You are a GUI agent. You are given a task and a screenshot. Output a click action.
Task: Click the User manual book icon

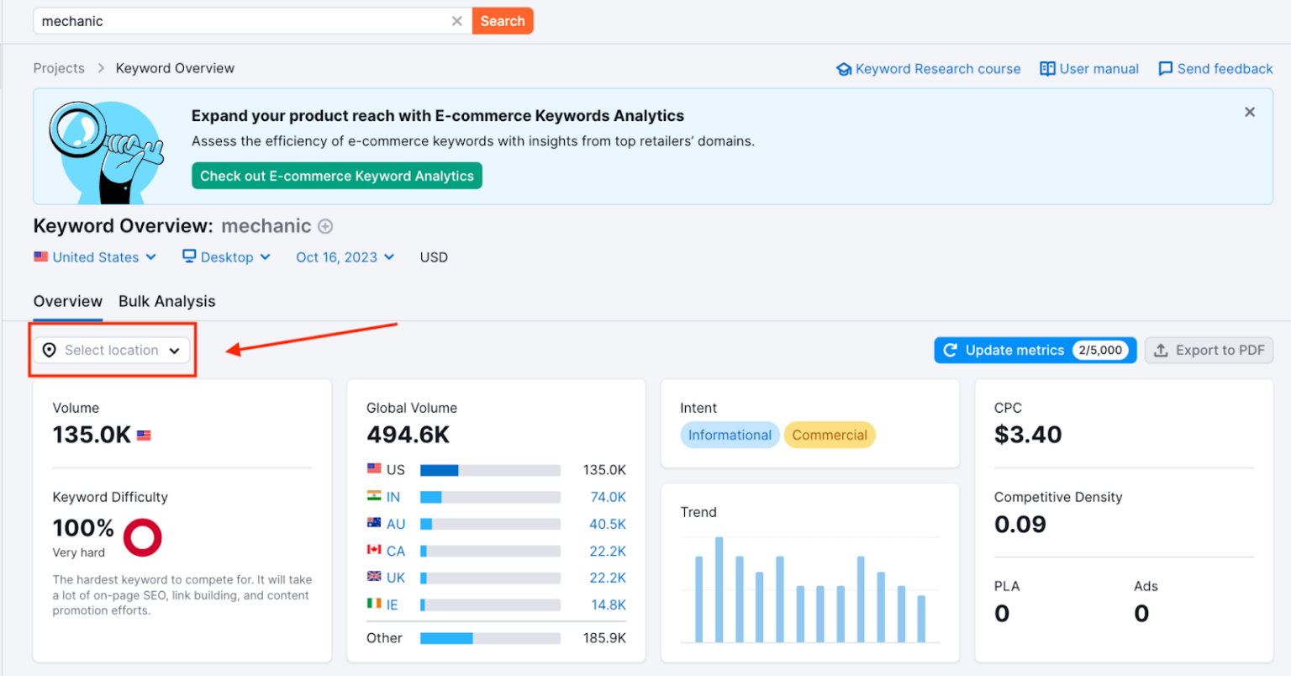click(x=1047, y=69)
